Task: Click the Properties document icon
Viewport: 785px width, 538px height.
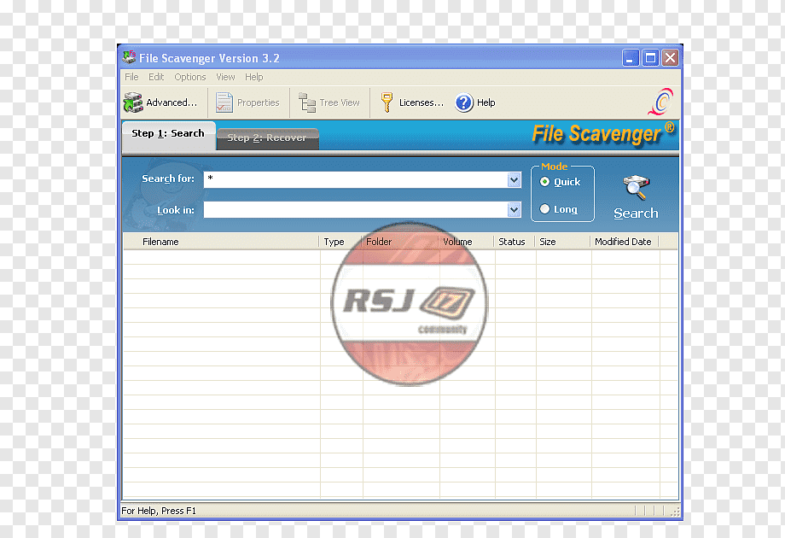Action: (x=224, y=102)
